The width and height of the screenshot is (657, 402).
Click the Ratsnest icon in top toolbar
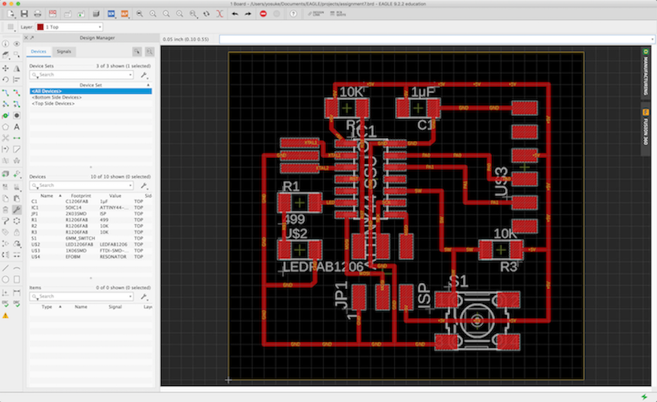(x=220, y=14)
